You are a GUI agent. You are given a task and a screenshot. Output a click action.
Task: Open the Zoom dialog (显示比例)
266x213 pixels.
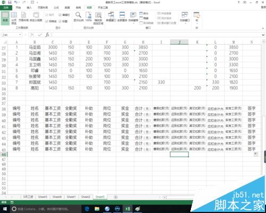78,17
